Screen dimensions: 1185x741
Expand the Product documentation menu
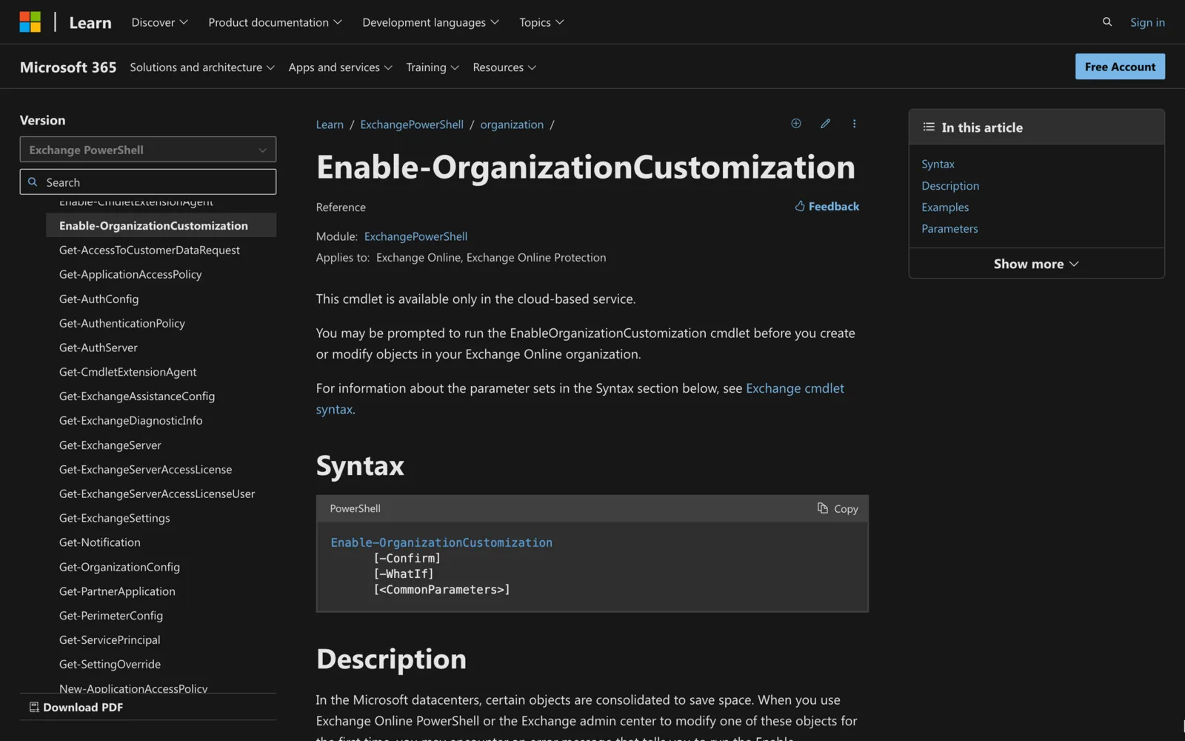pyautogui.click(x=275, y=22)
